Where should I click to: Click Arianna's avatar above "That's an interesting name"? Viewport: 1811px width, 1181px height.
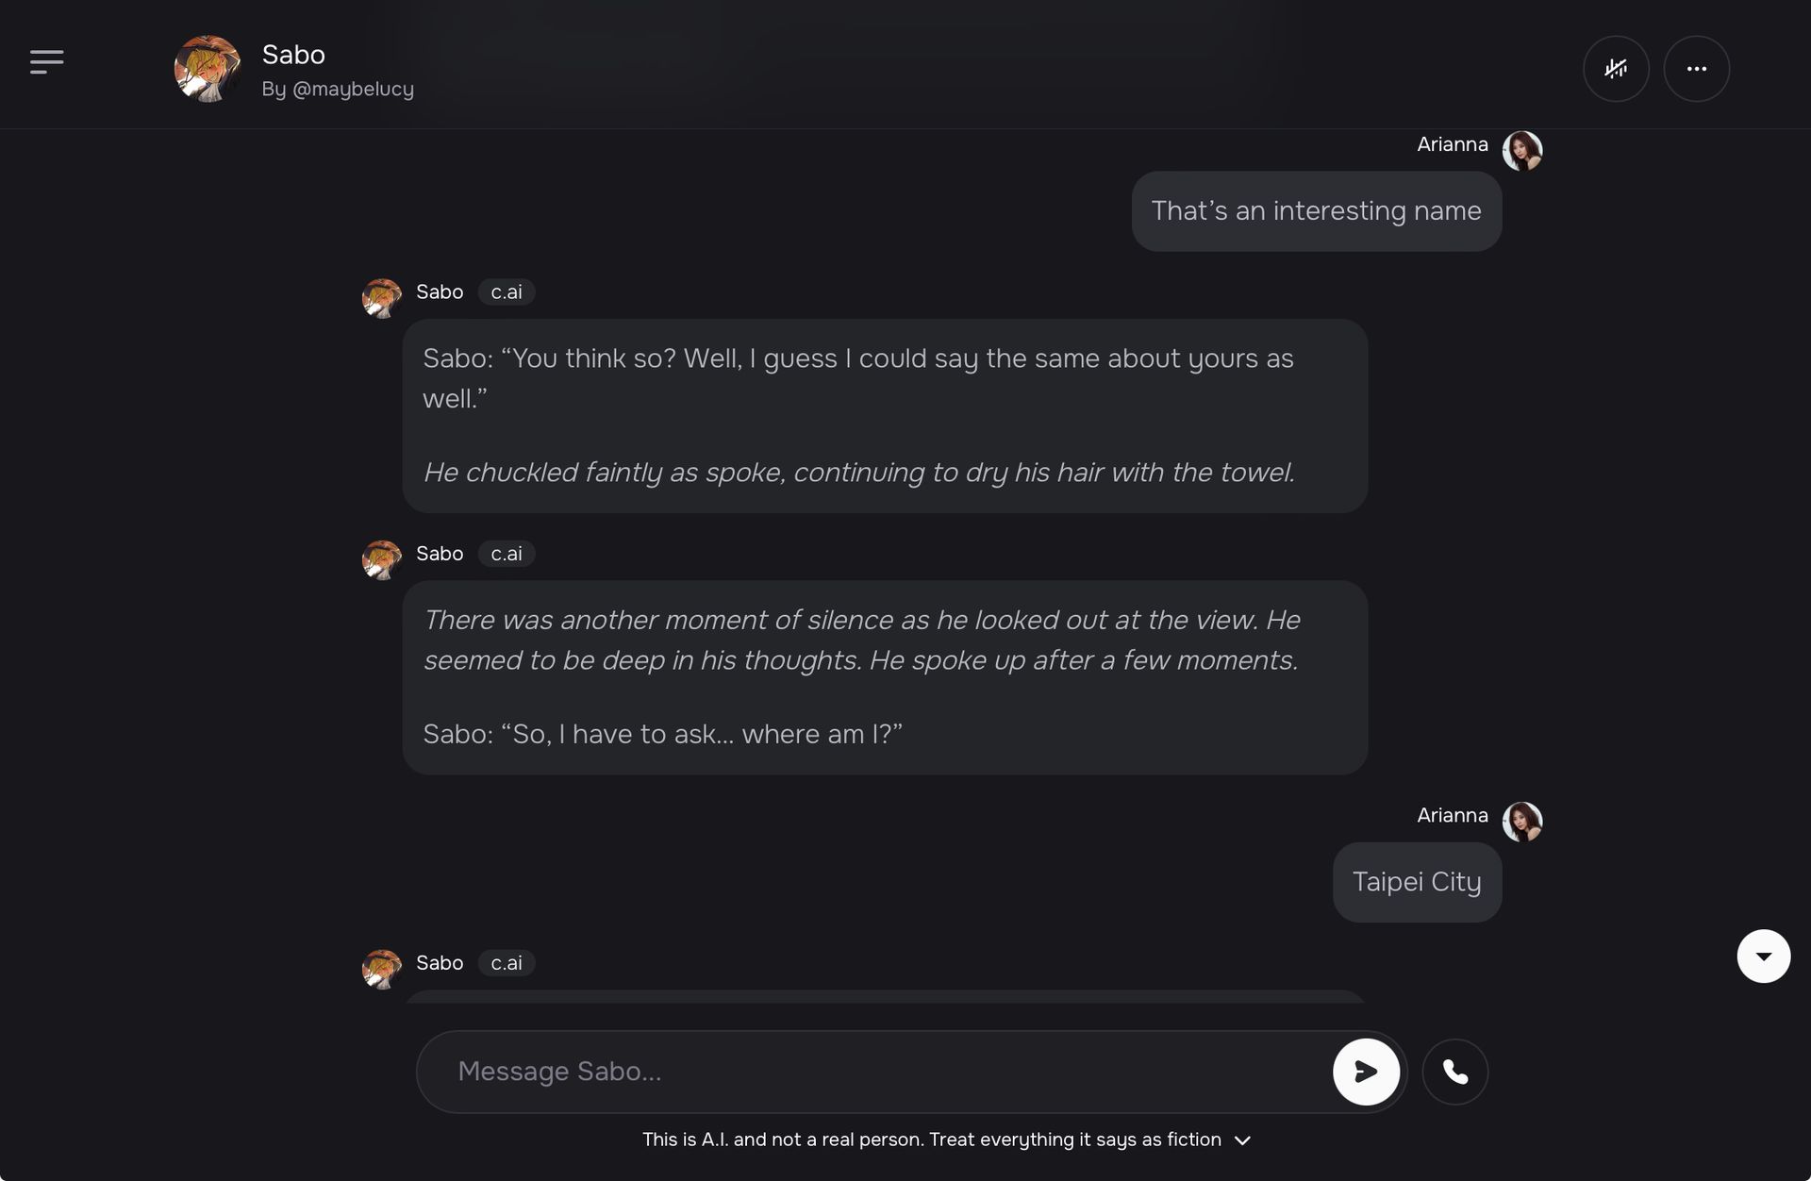click(x=1521, y=150)
